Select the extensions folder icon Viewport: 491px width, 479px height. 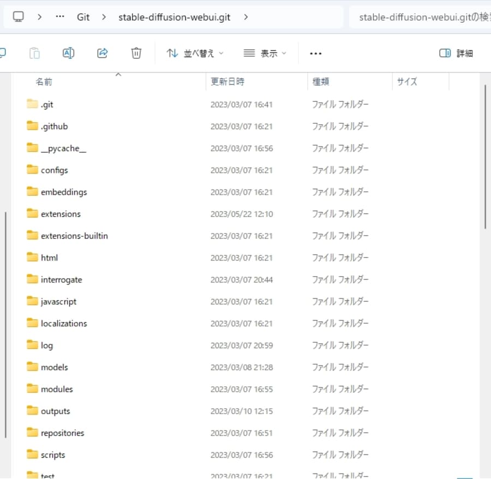pos(32,213)
